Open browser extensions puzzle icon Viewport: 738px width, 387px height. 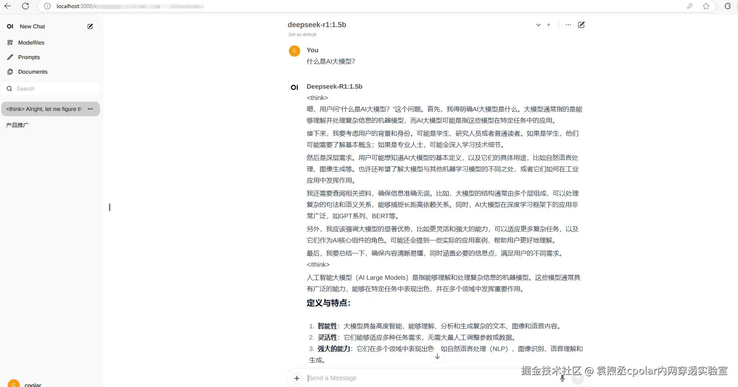[727, 6]
